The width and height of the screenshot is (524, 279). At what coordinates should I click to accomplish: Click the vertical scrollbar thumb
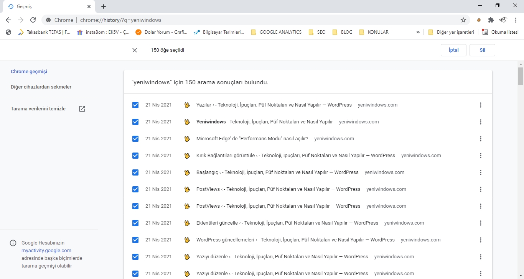pos(521,76)
